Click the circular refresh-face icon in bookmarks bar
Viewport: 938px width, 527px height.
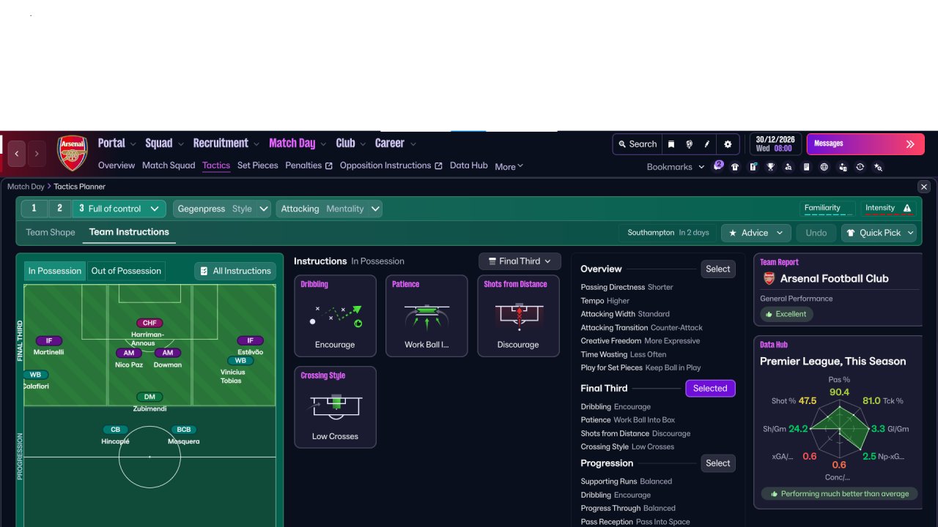(x=860, y=167)
